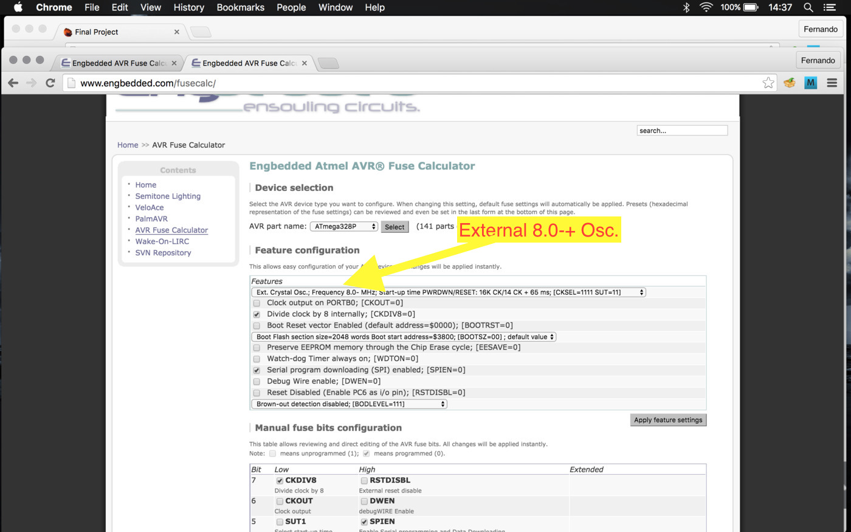Open the Wi-Fi status menu
Viewport: 851px width, 532px height.
point(706,7)
